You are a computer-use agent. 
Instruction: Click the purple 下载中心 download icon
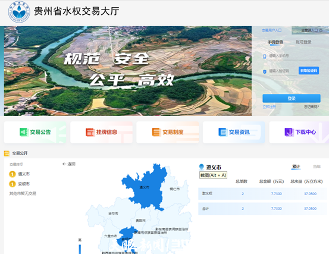289,132
